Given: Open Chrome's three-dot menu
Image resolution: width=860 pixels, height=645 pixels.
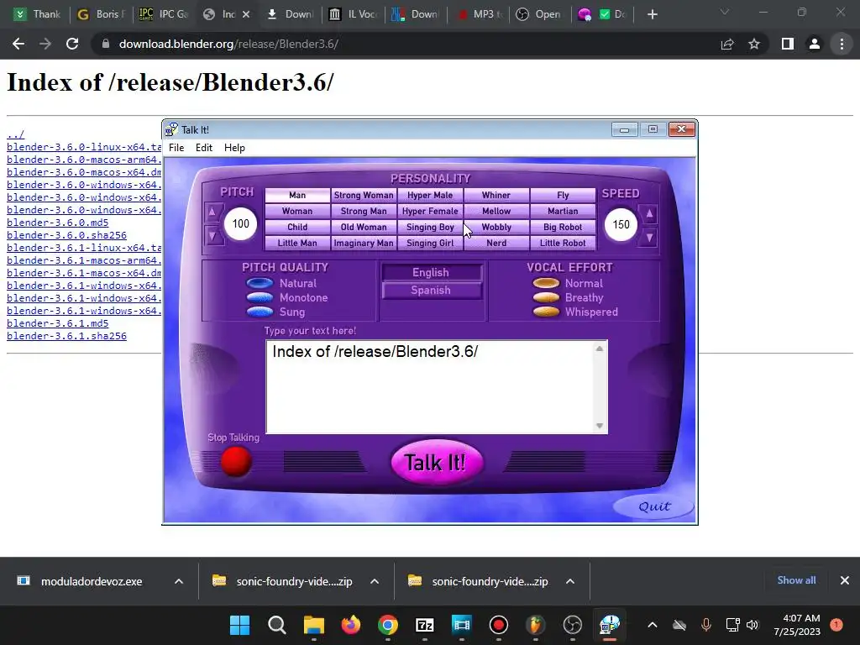Looking at the screenshot, I should coord(842,44).
